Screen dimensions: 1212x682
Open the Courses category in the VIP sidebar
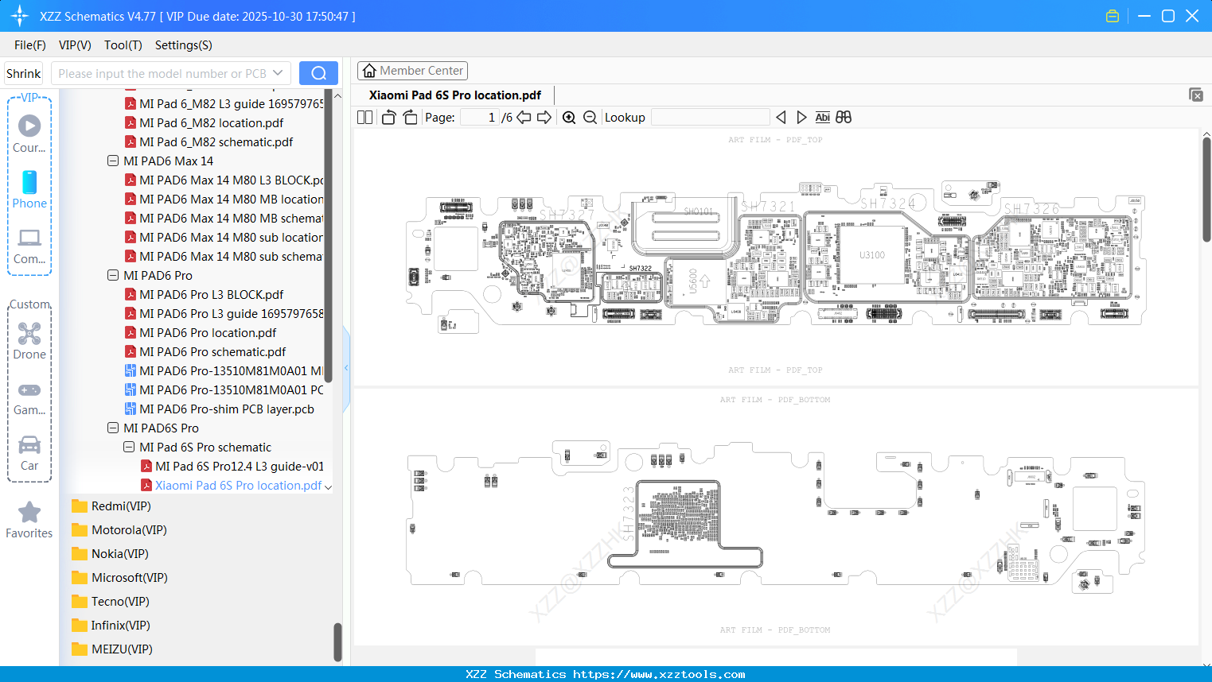coord(29,134)
